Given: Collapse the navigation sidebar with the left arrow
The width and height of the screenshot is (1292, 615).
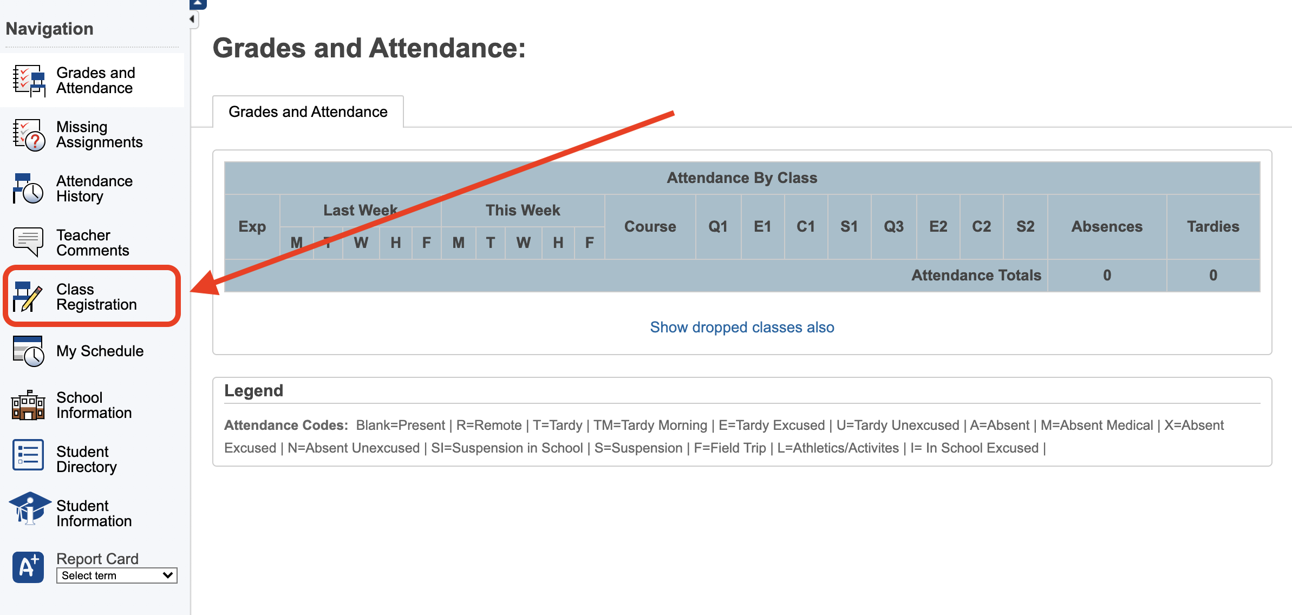Looking at the screenshot, I should 192,19.
